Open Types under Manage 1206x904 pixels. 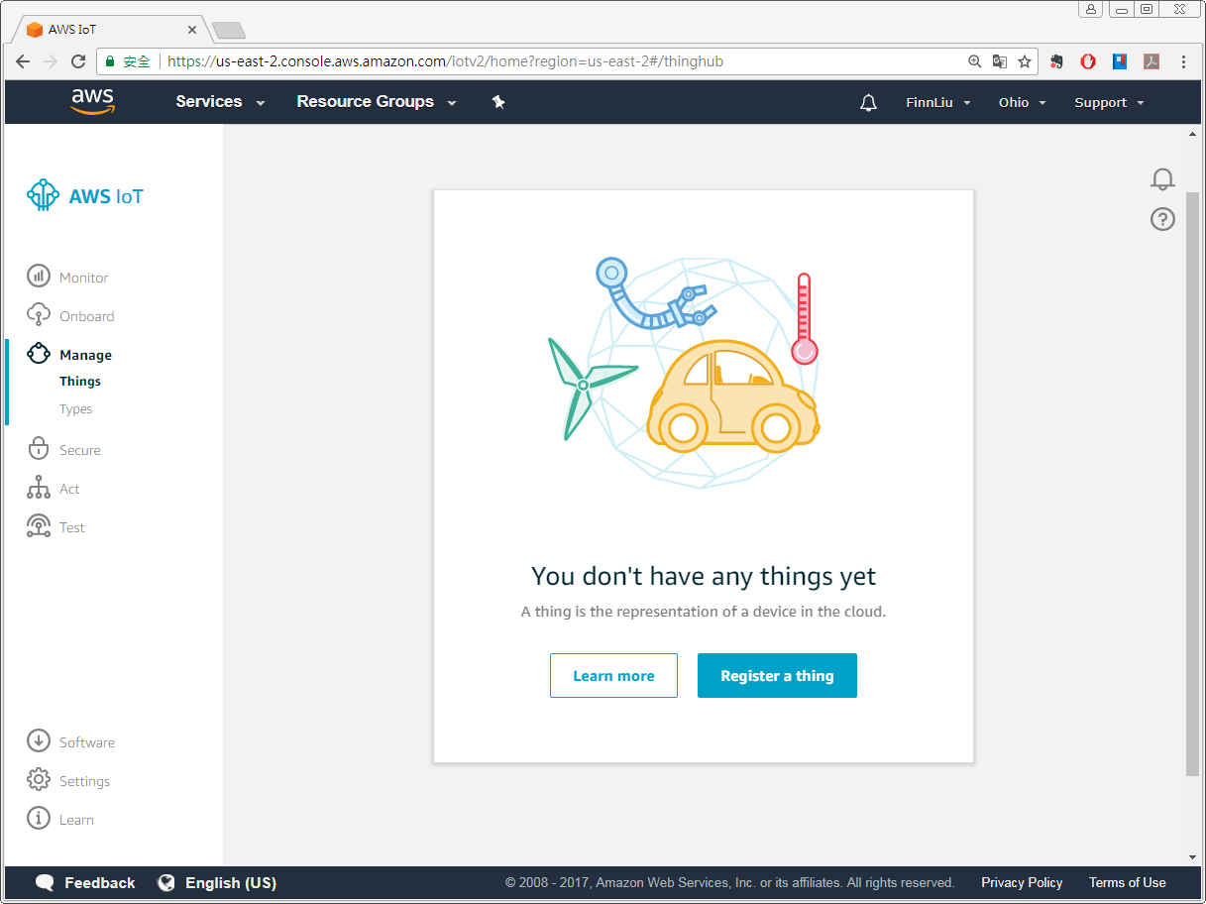click(75, 409)
